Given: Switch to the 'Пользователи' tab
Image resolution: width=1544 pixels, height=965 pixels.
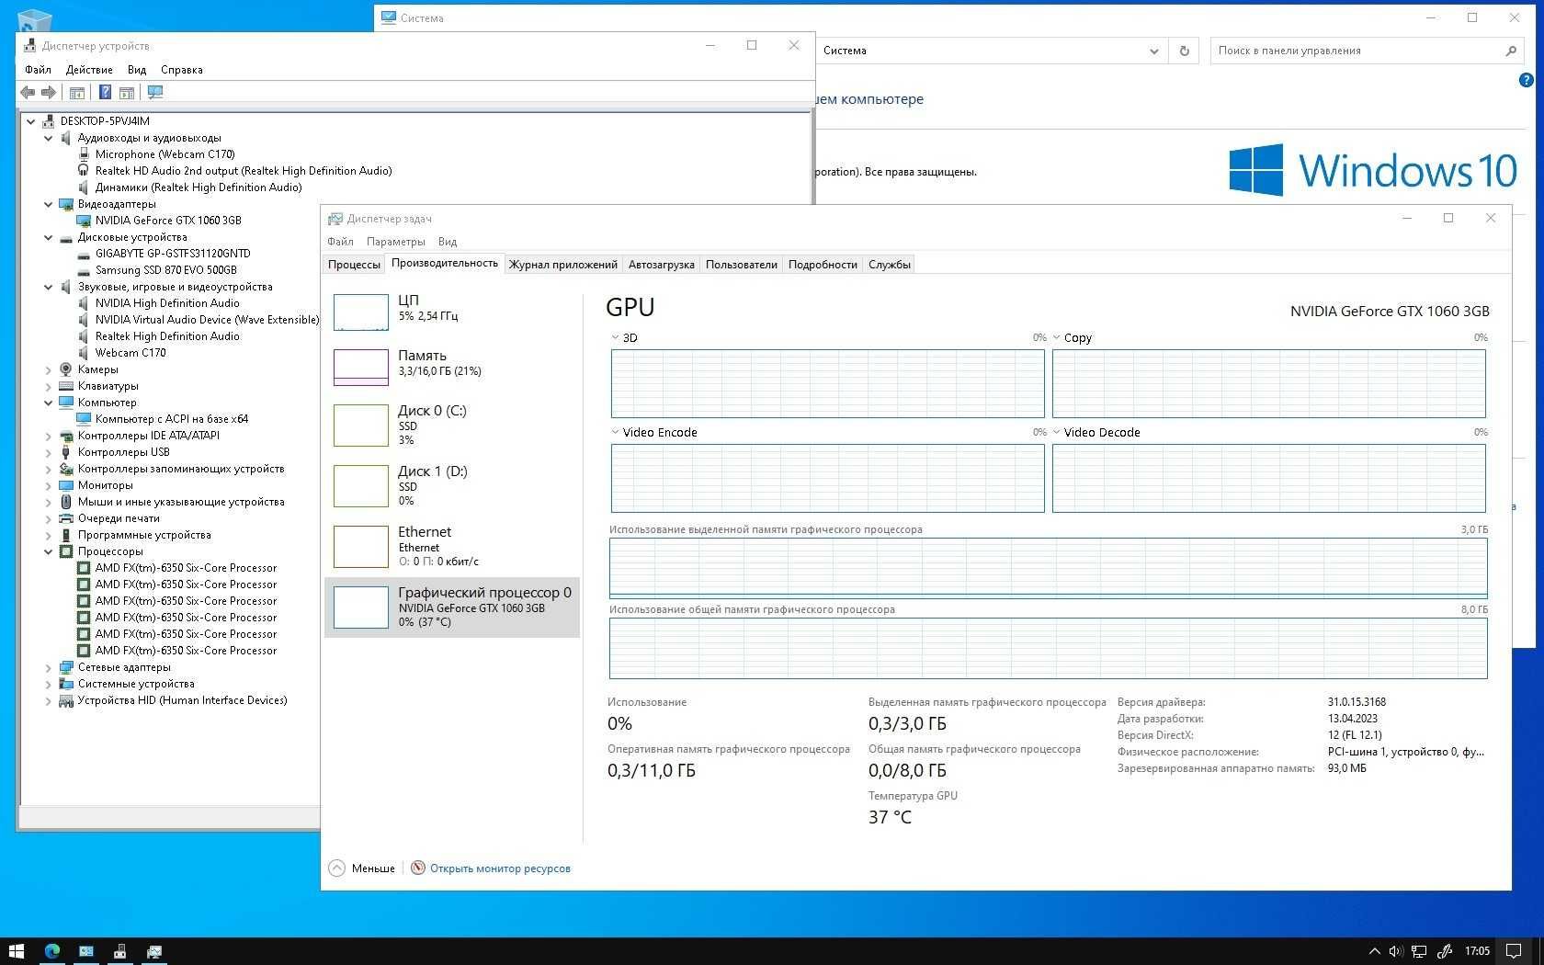Looking at the screenshot, I should tap(741, 265).
